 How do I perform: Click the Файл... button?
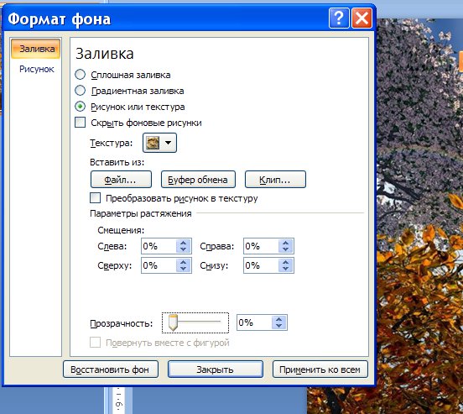coord(121,179)
